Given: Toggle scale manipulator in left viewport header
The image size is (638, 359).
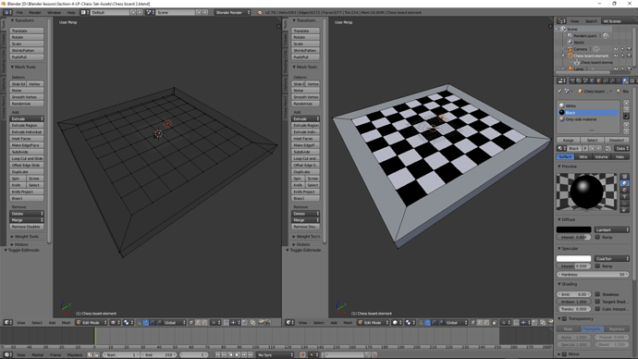Looking at the screenshot, I should 159,322.
